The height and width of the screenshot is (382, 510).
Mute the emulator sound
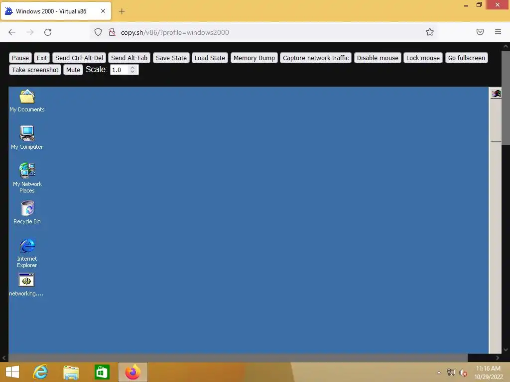pyautogui.click(x=73, y=70)
